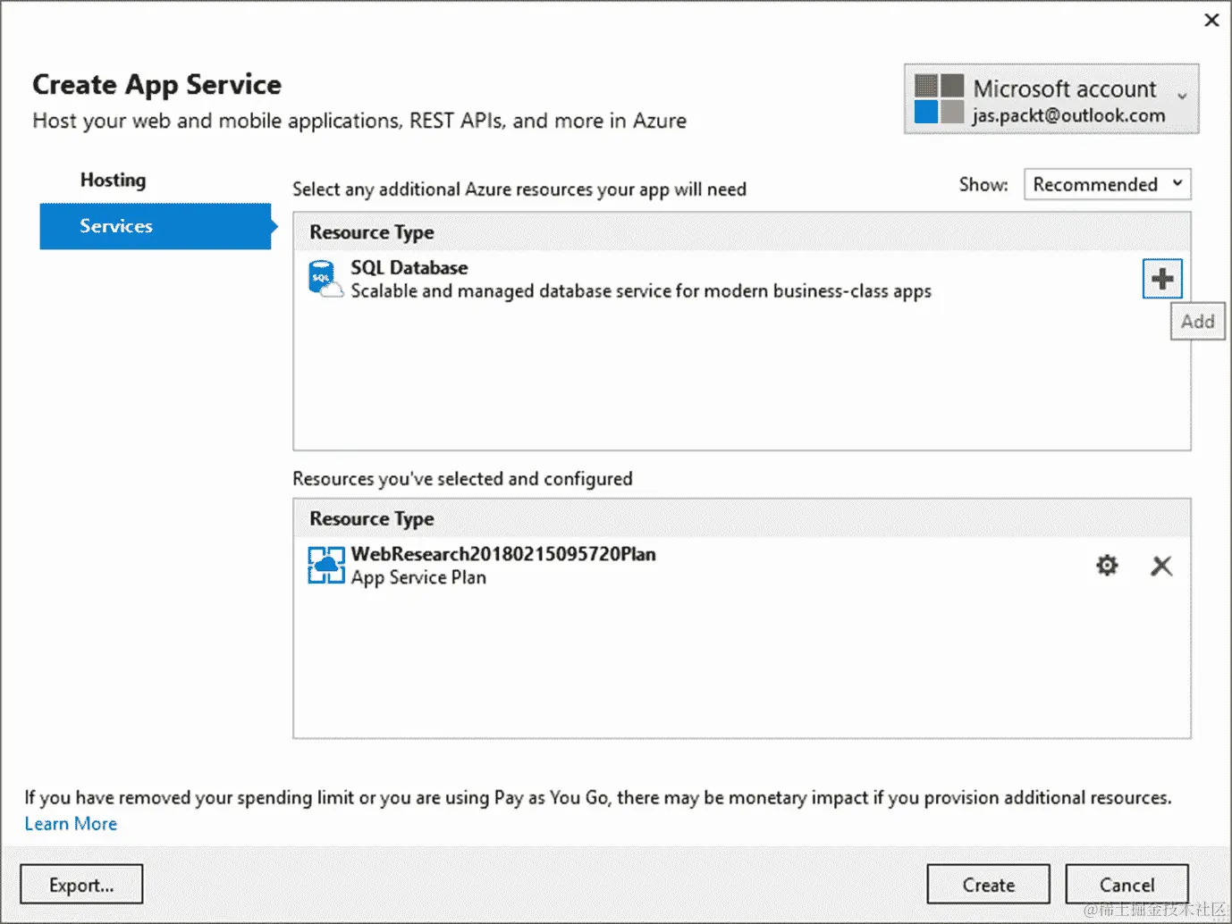The image size is (1232, 924).
Task: Open the Learn More link
Action: [x=71, y=824]
